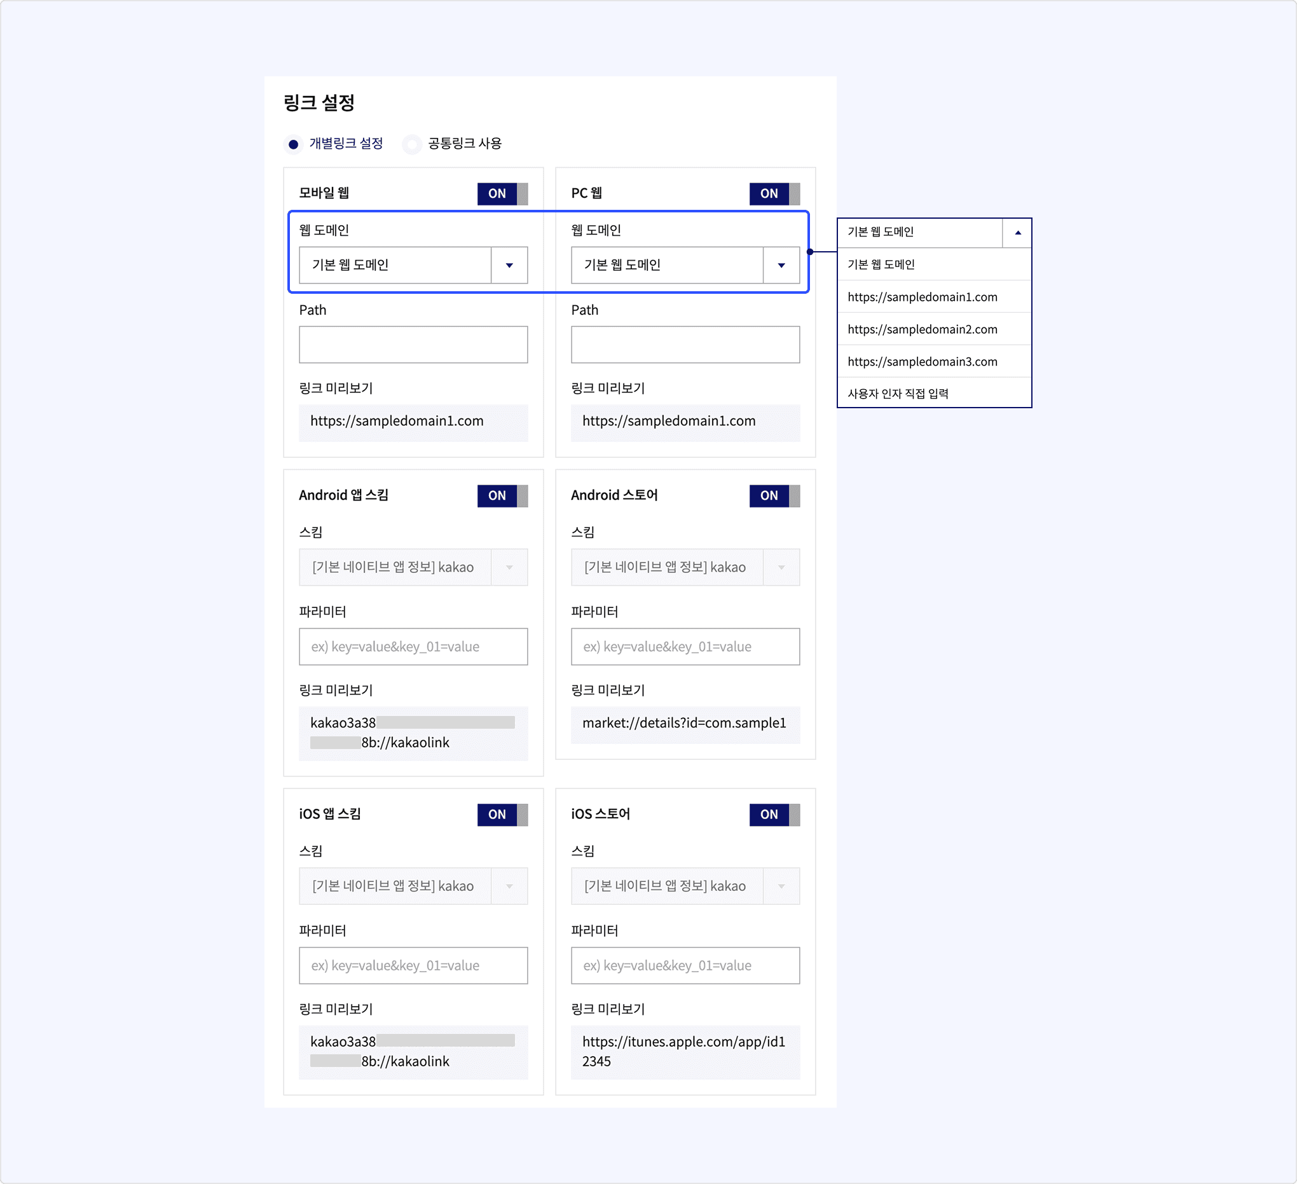
Task: Click the 모바일 웹 Path input field
Action: click(413, 345)
